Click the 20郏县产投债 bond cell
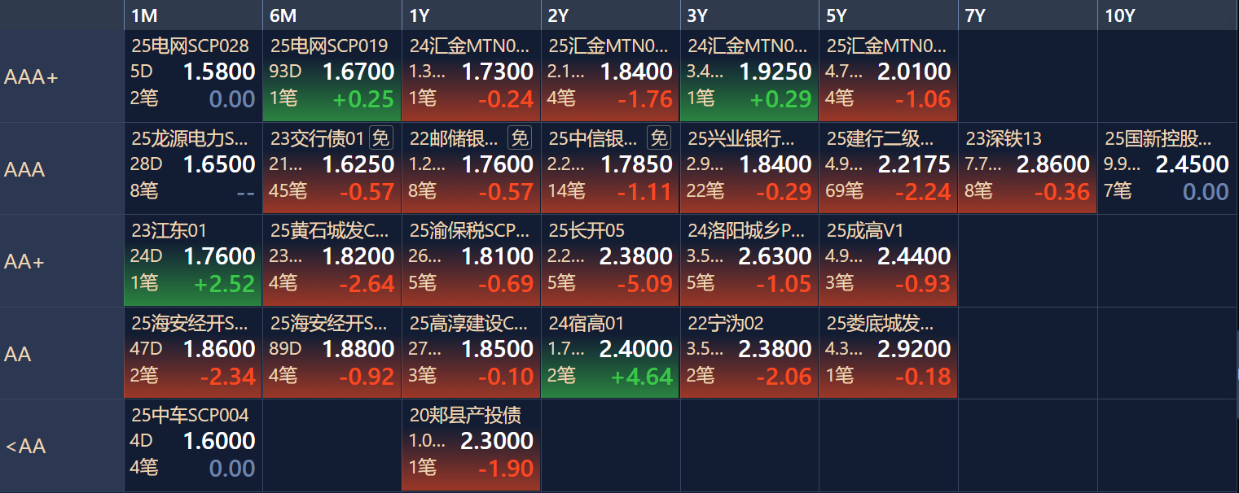Image resolution: width=1239 pixels, height=493 pixels. tap(472, 446)
